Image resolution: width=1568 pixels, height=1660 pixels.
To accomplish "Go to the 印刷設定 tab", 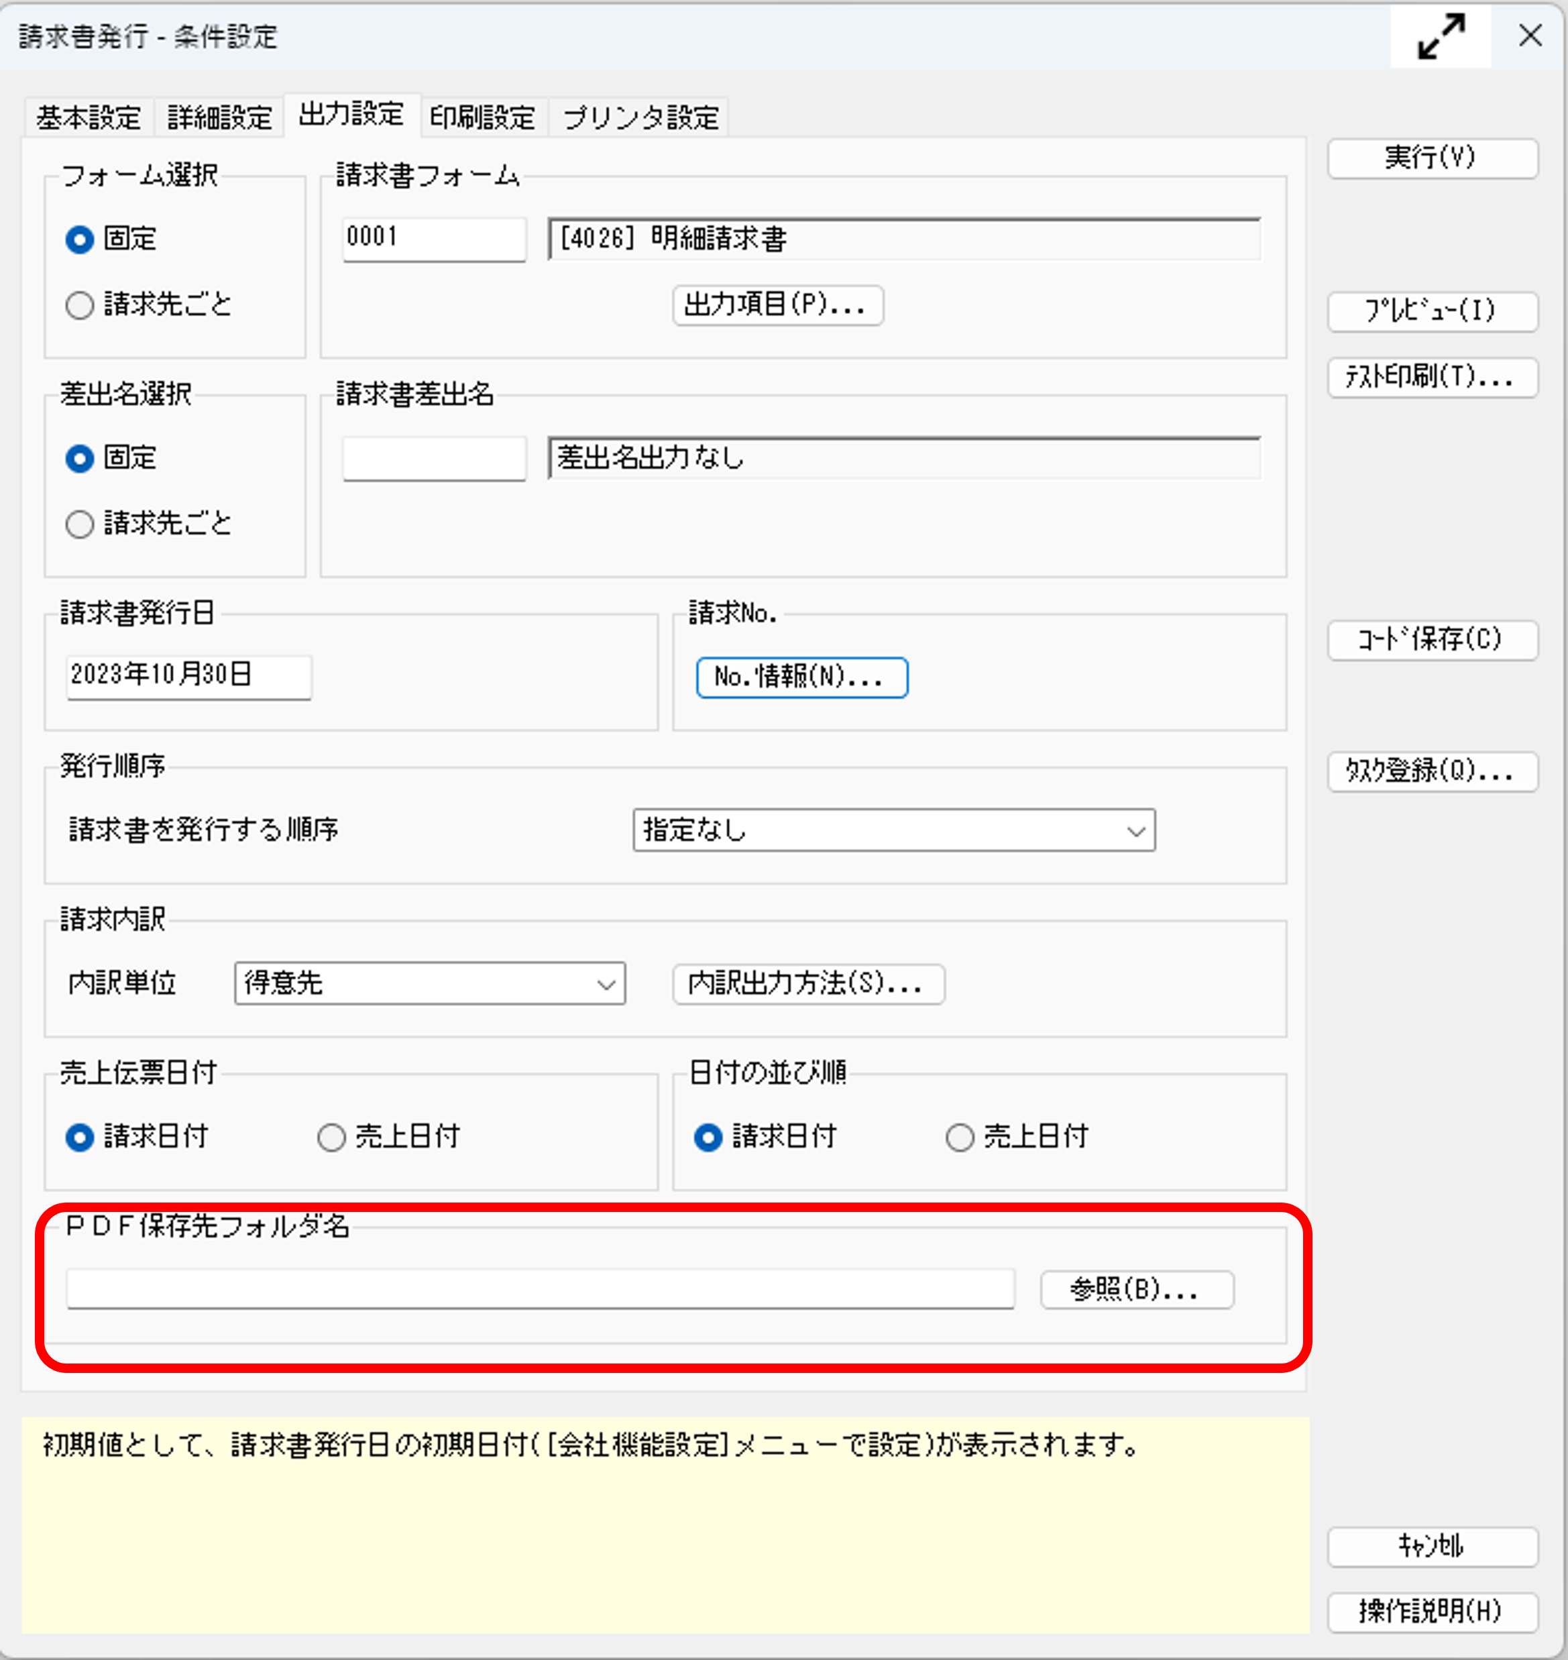I will (x=483, y=118).
